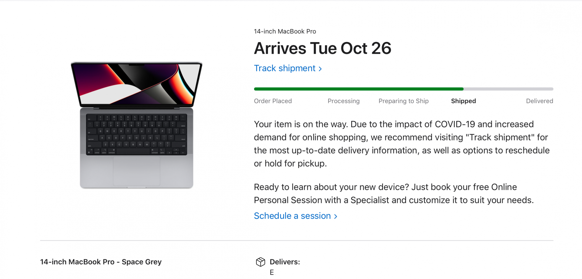The width and height of the screenshot is (582, 279).
Task: Click the Delivers label text
Action: (x=285, y=262)
